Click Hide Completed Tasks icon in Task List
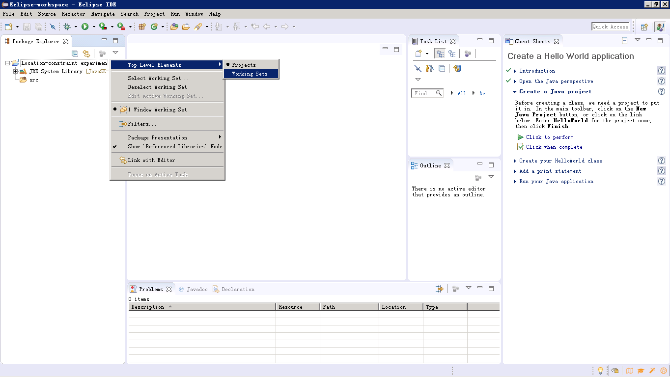670x377 pixels. pos(418,68)
